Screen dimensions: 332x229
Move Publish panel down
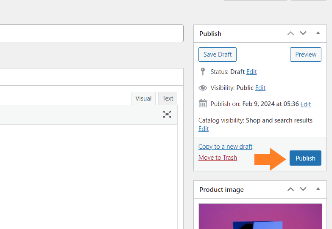coord(303,33)
